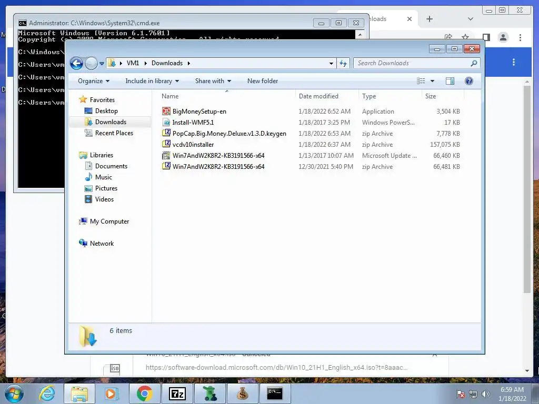Click the Install-WMF5.1 script icon
The image size is (539, 404).
click(166, 122)
